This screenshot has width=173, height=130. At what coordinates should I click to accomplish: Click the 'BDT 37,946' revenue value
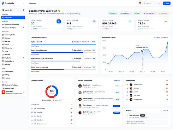[109, 23]
